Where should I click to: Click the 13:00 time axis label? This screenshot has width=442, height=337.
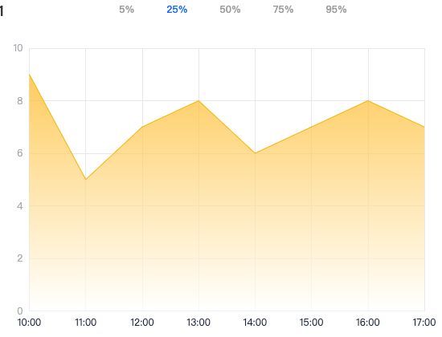(x=198, y=323)
